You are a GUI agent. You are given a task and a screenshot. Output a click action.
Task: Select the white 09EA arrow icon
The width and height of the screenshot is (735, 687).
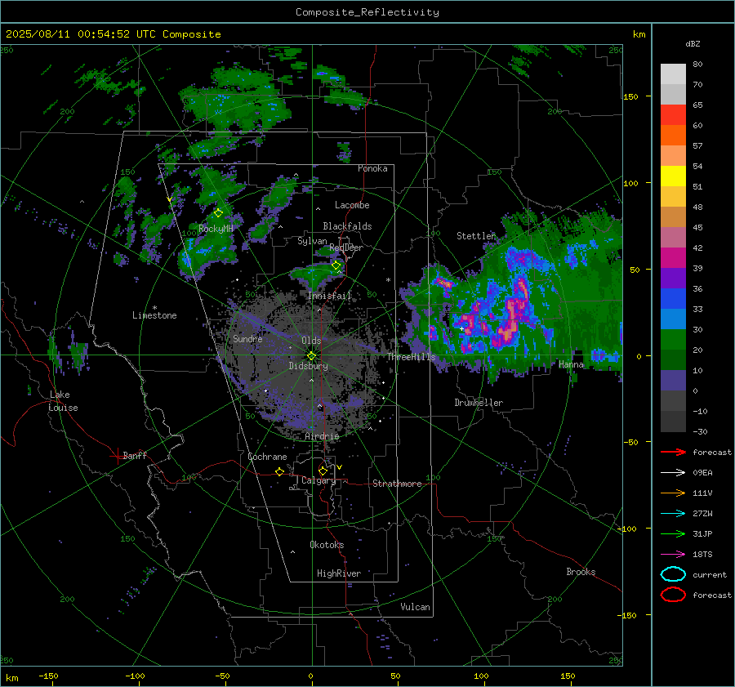click(x=673, y=473)
